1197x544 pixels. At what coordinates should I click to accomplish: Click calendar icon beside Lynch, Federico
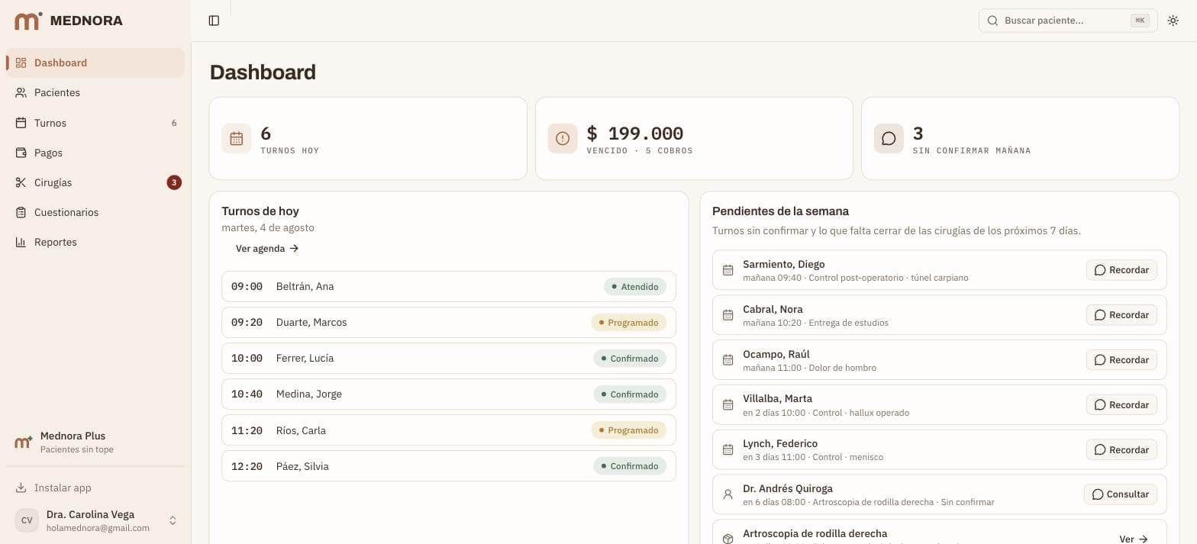pyautogui.click(x=728, y=449)
